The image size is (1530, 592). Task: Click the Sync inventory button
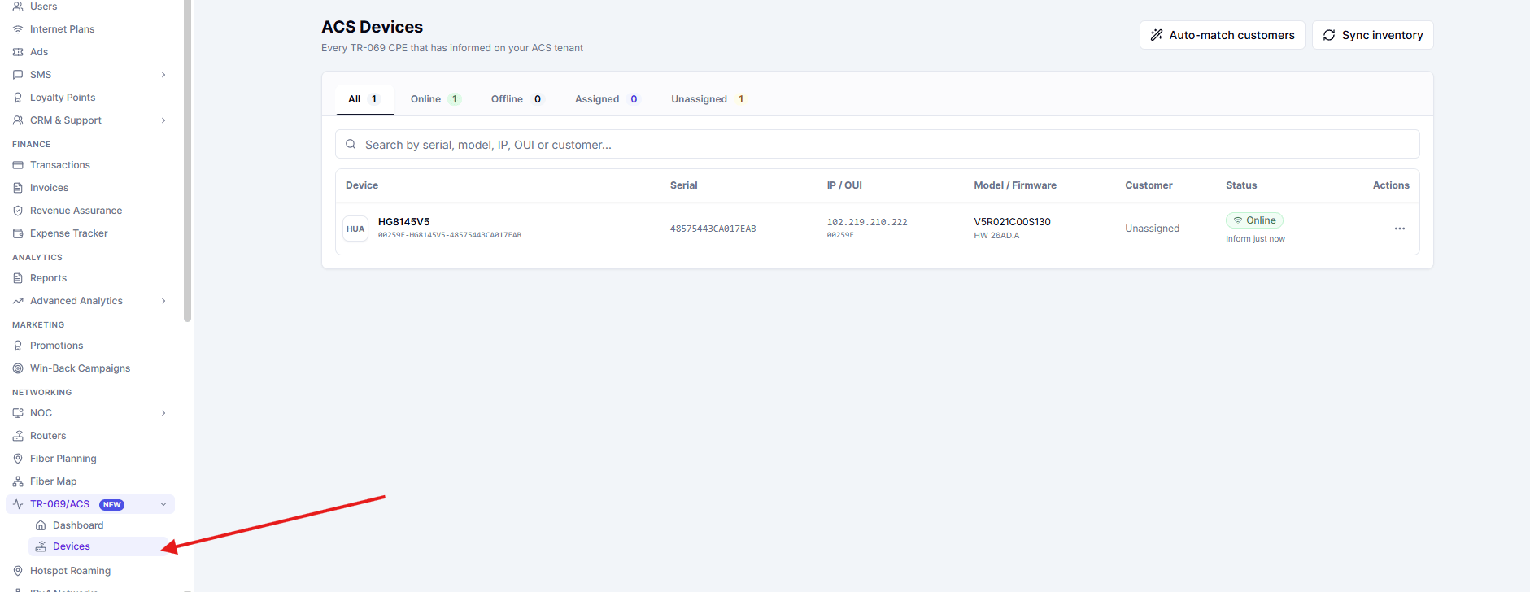point(1373,35)
